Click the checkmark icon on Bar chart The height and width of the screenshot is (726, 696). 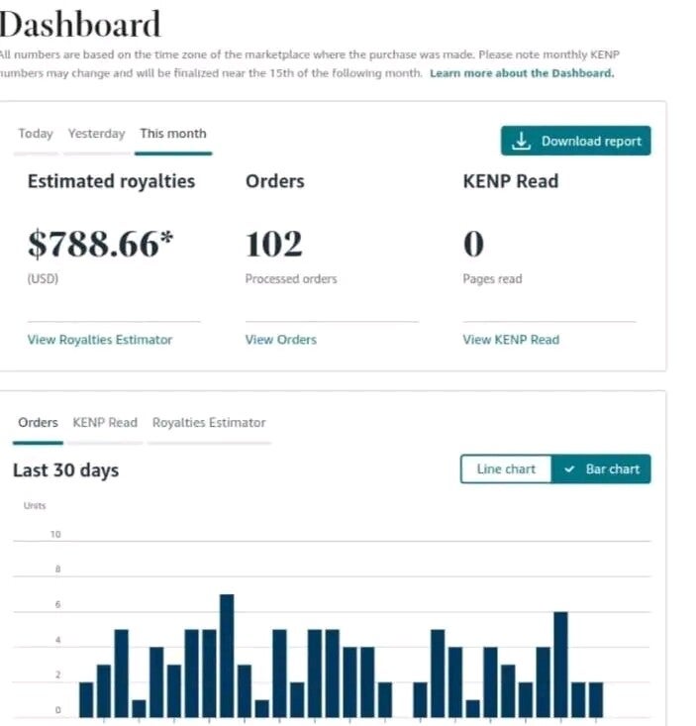point(569,469)
